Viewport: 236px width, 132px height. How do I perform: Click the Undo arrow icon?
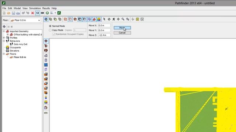(x=23, y=13)
